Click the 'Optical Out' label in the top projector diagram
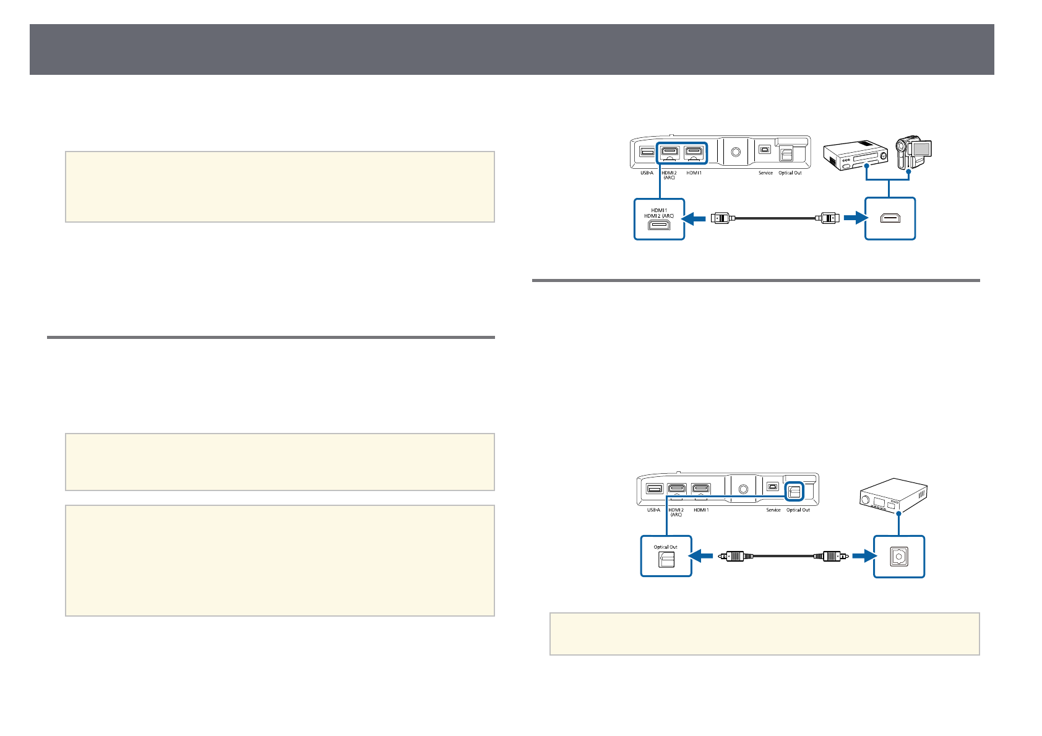Image resolution: width=1042 pixels, height=736 pixels. (x=790, y=173)
